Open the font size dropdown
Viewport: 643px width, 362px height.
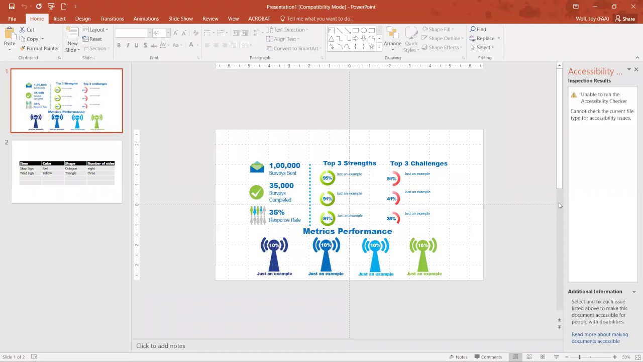click(168, 33)
